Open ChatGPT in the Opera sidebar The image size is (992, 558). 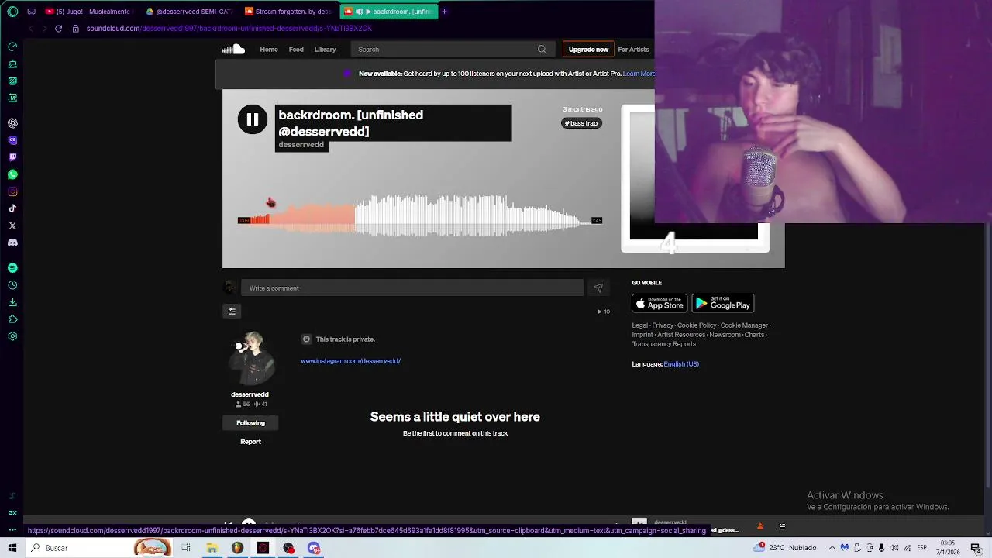point(12,123)
